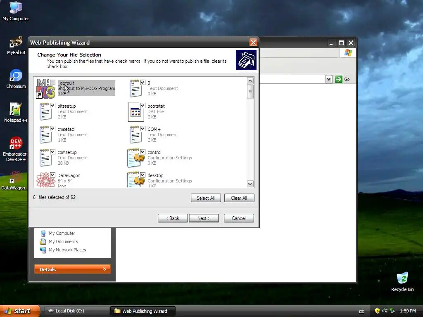
Task: Click the desktop file name label
Action: 155,175
